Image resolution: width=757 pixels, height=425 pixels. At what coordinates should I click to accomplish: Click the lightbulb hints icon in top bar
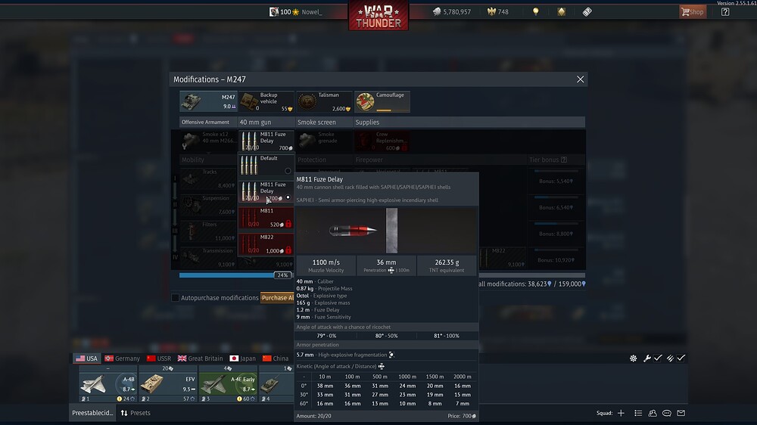pos(535,11)
